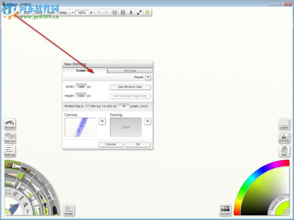Open the Stickers panel
The image size is (294, 220).
coord(10,124)
